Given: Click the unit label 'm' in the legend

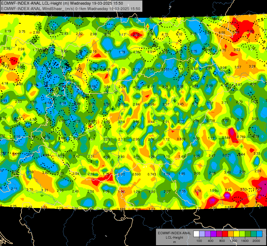Looking at the screenshot, I should point(174,242).
